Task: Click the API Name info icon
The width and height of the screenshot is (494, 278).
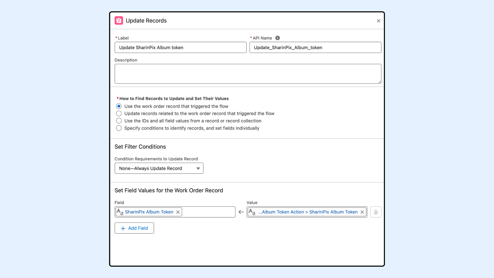Action: tap(277, 38)
